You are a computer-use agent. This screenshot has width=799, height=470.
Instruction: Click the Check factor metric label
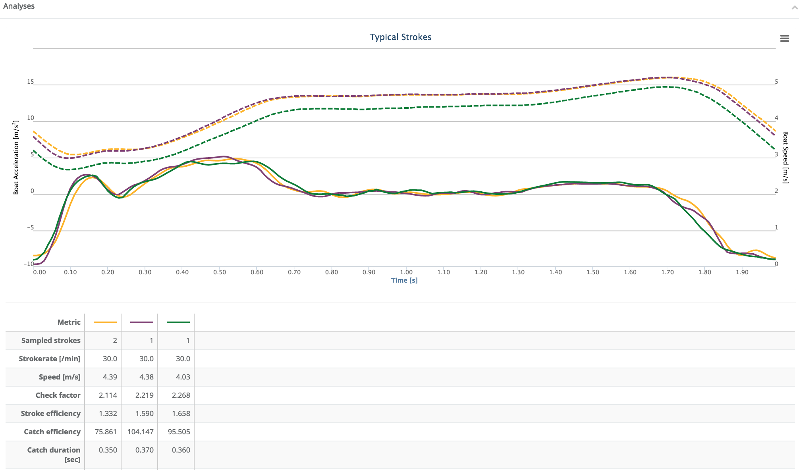pyautogui.click(x=58, y=395)
